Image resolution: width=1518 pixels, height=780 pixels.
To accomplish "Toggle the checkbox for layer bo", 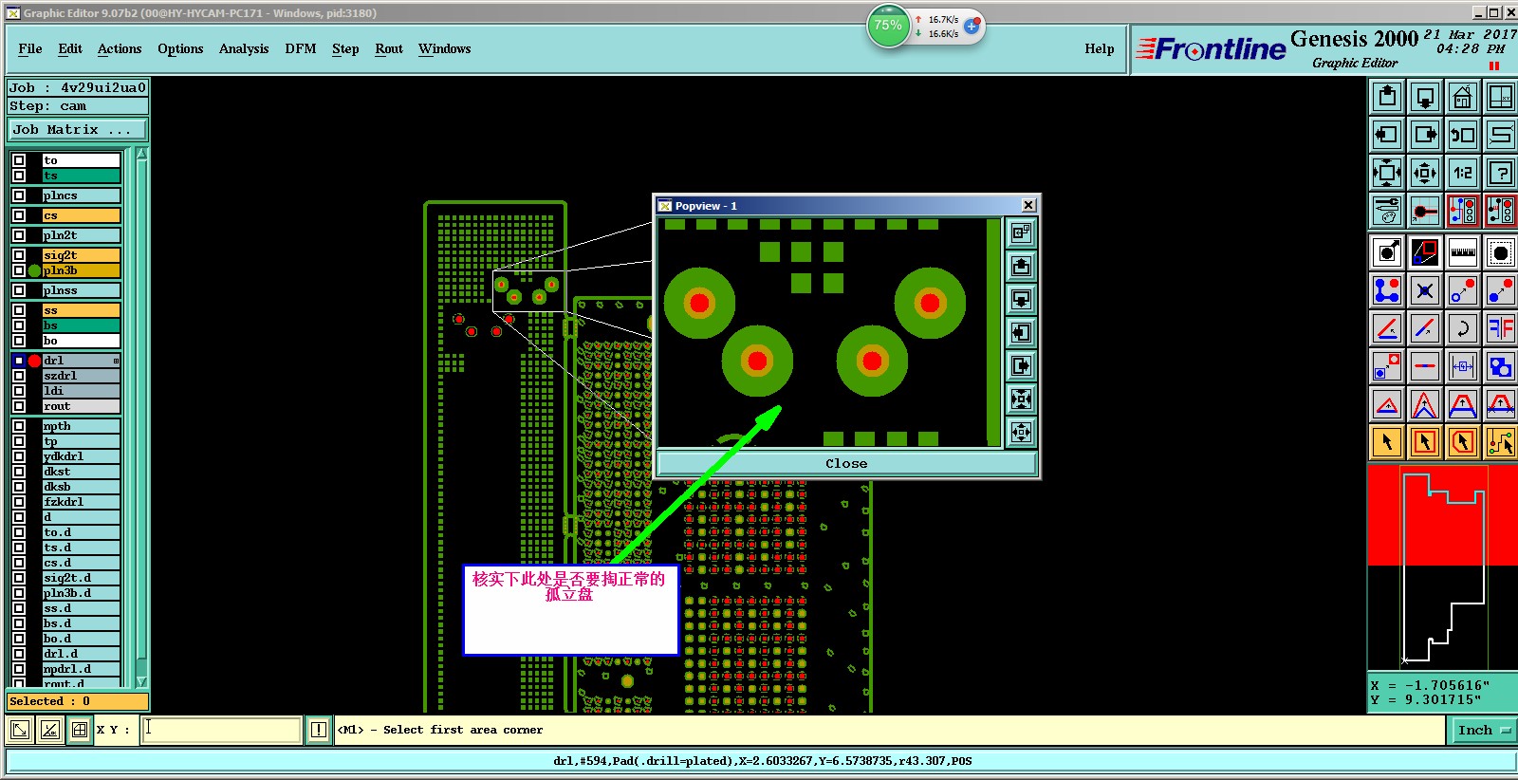I will [x=19, y=341].
